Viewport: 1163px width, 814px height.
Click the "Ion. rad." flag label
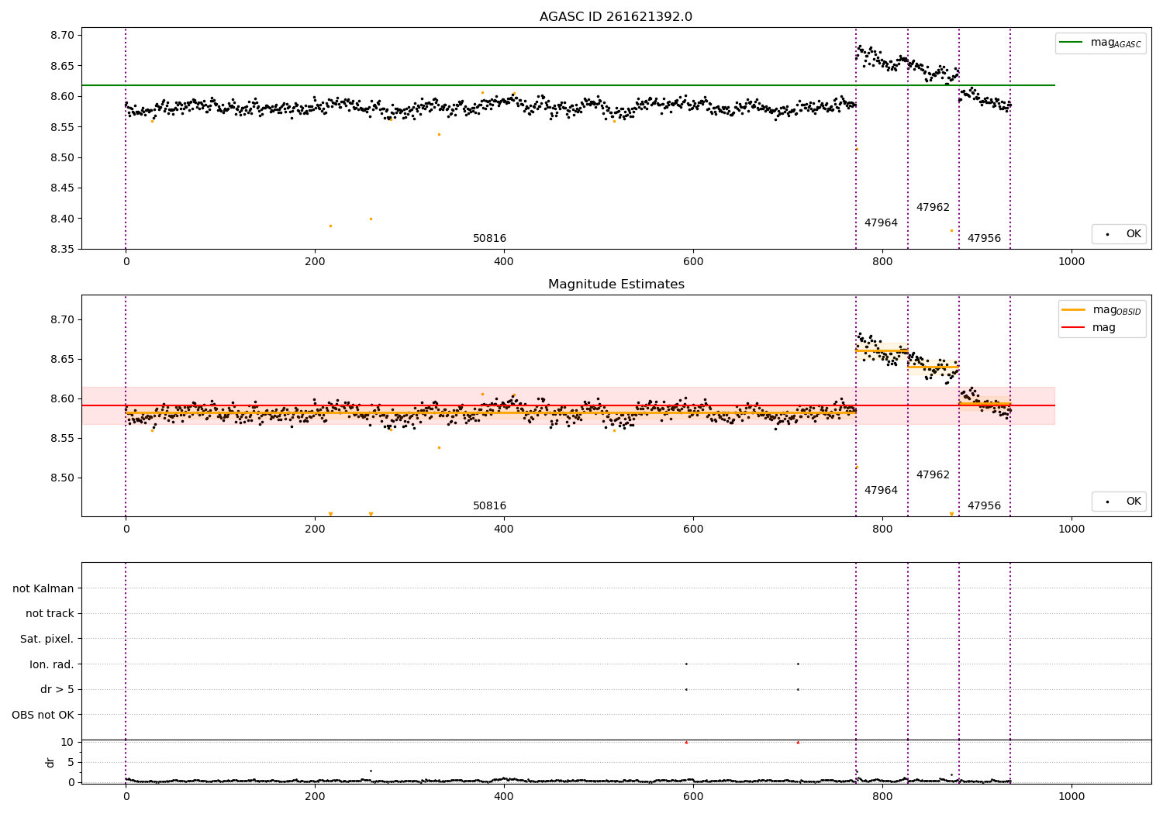(x=52, y=664)
